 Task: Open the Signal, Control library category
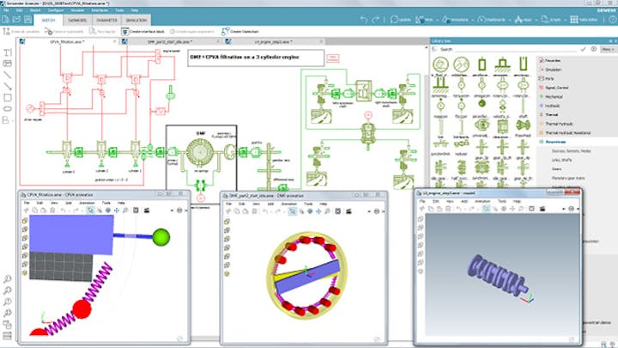point(556,88)
